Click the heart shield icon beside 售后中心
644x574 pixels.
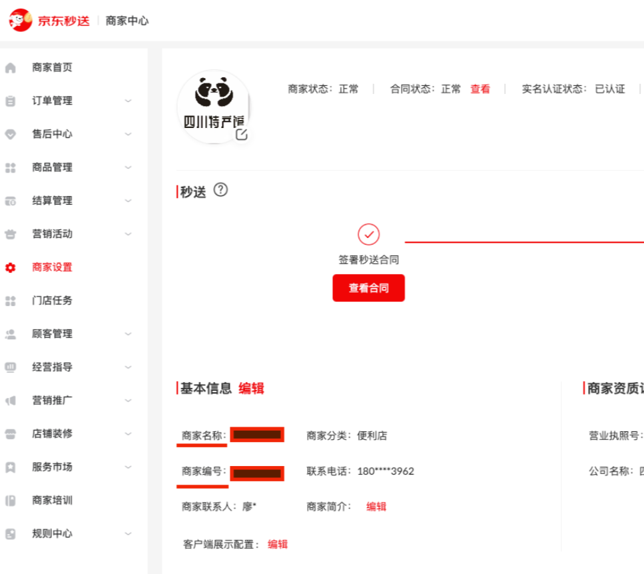(10, 134)
